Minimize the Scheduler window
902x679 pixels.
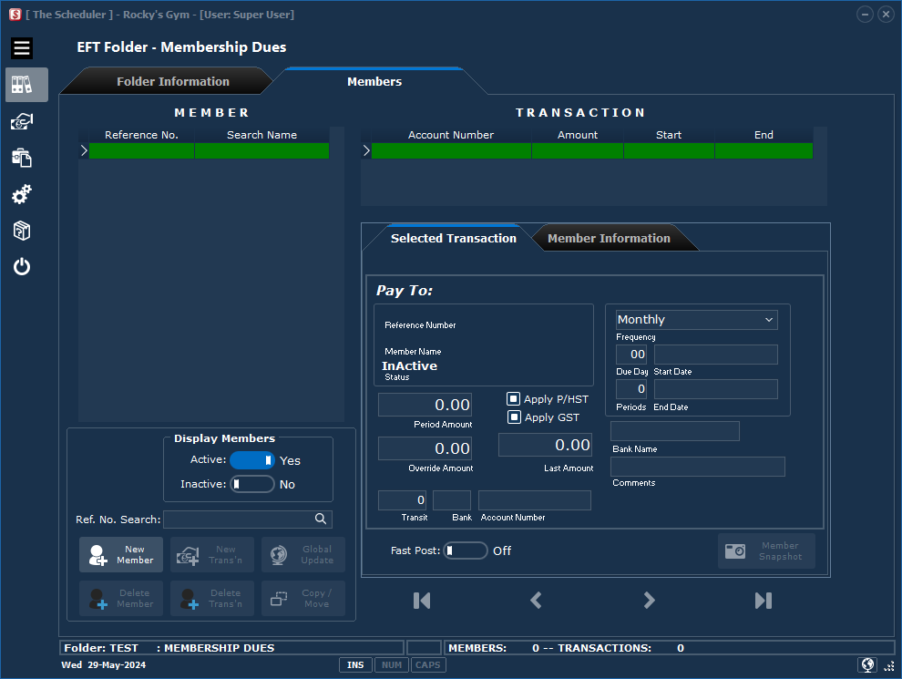point(865,15)
